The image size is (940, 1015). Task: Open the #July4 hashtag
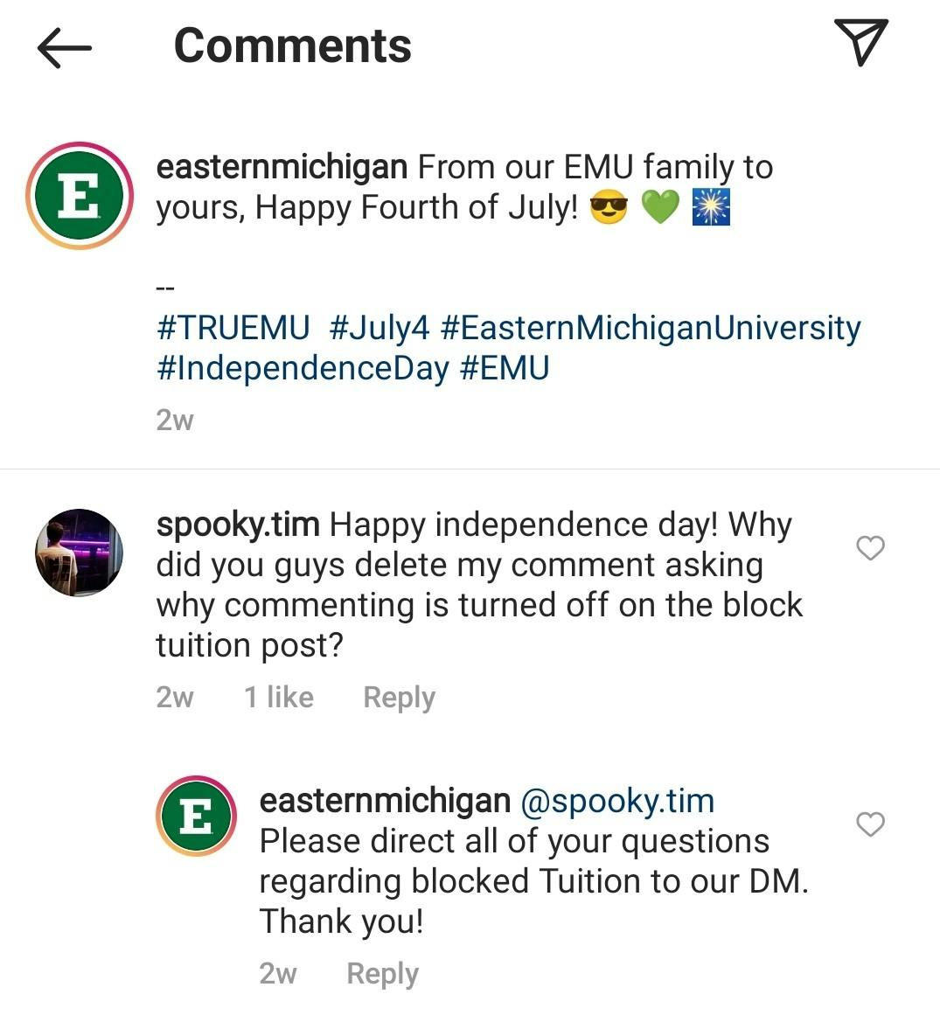[379, 328]
